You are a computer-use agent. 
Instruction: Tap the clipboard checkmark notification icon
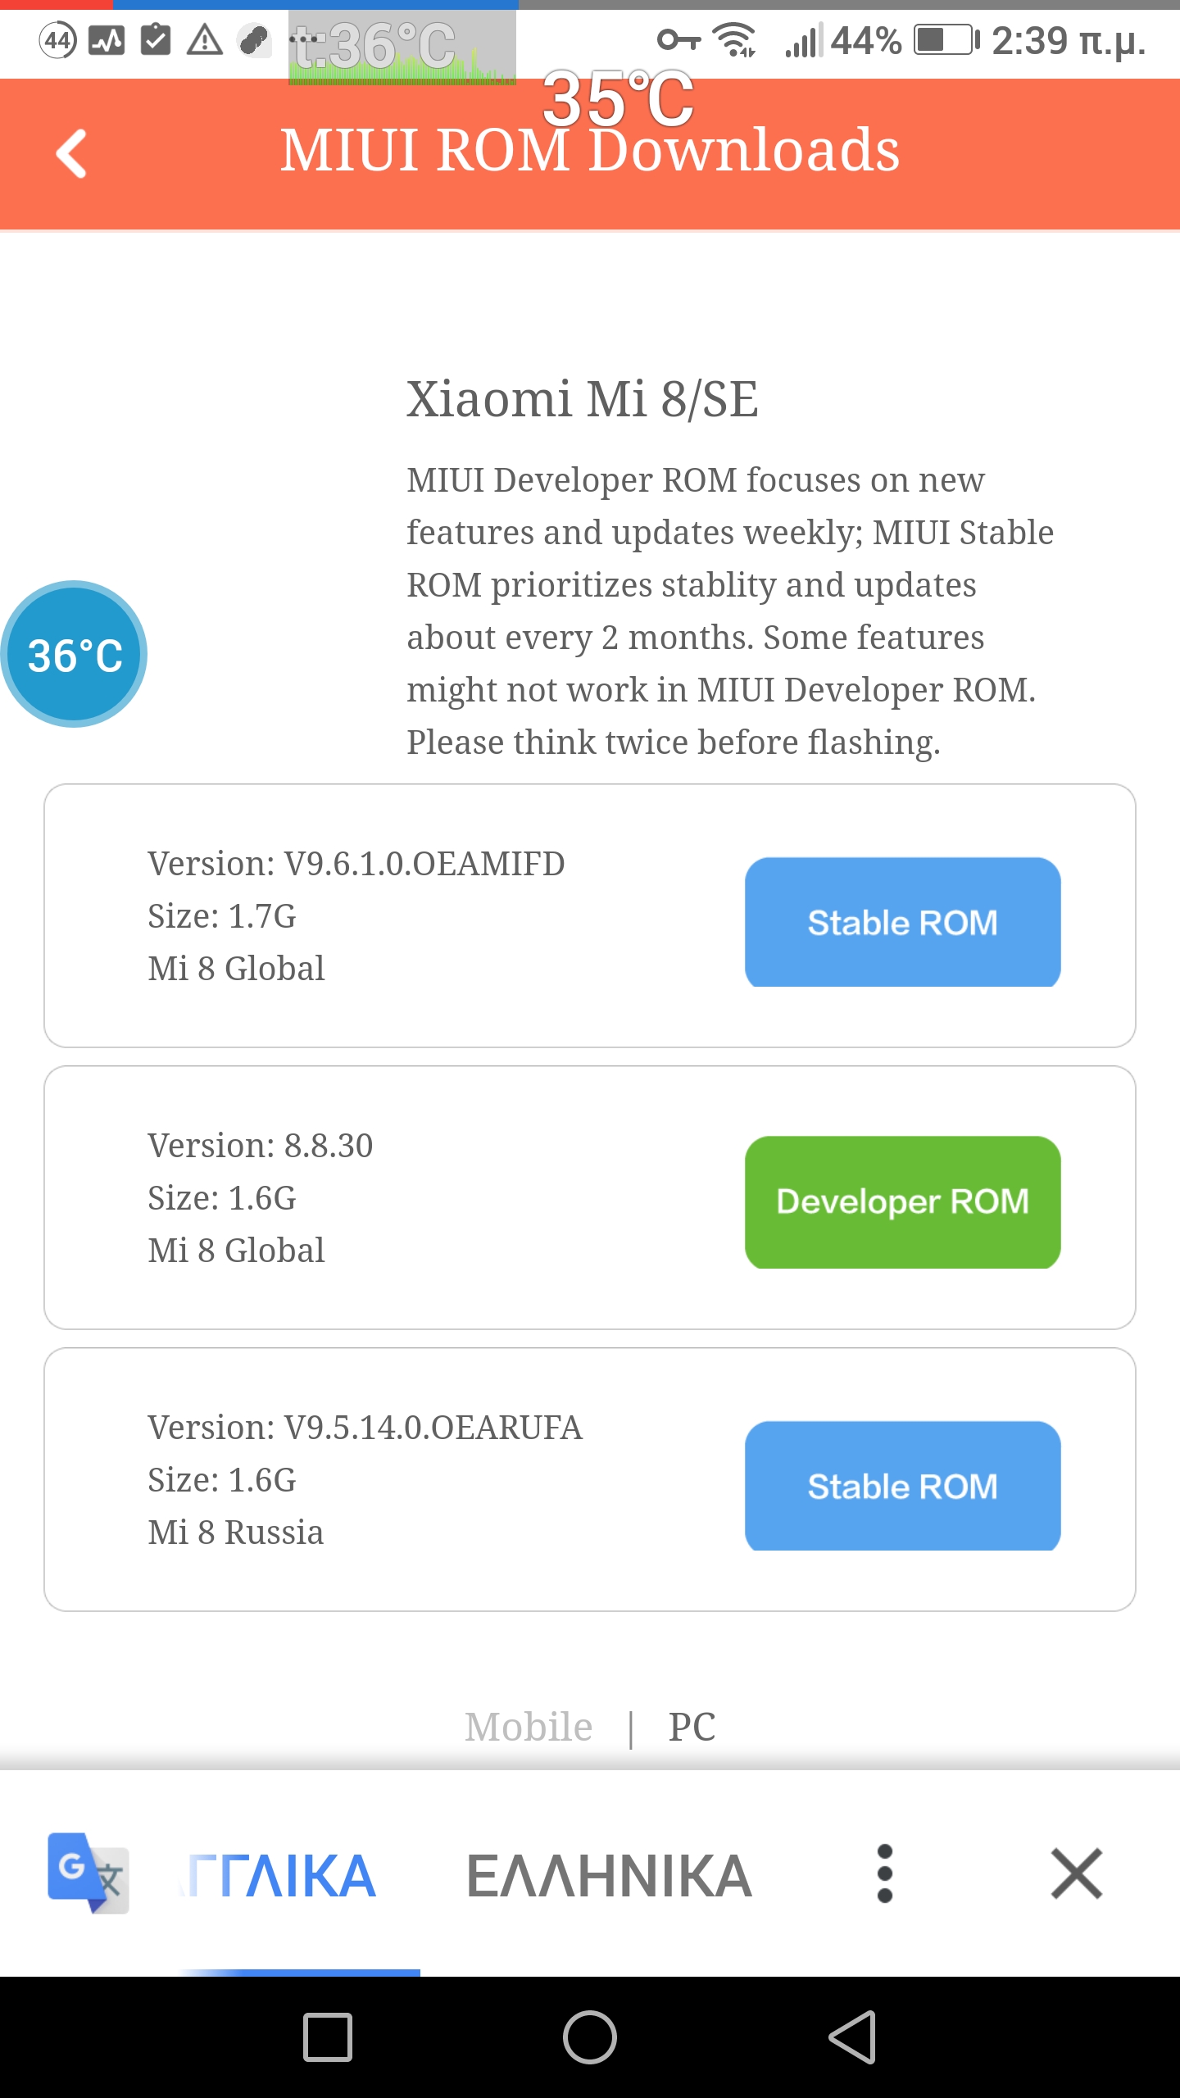click(x=156, y=39)
